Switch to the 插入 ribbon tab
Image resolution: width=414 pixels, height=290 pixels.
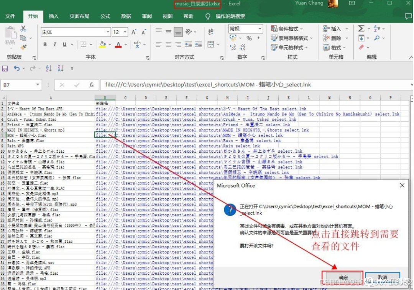[54, 16]
